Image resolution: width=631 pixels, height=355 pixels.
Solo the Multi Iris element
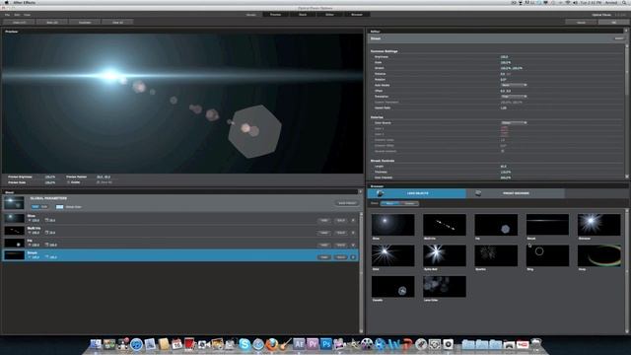pyautogui.click(x=340, y=233)
